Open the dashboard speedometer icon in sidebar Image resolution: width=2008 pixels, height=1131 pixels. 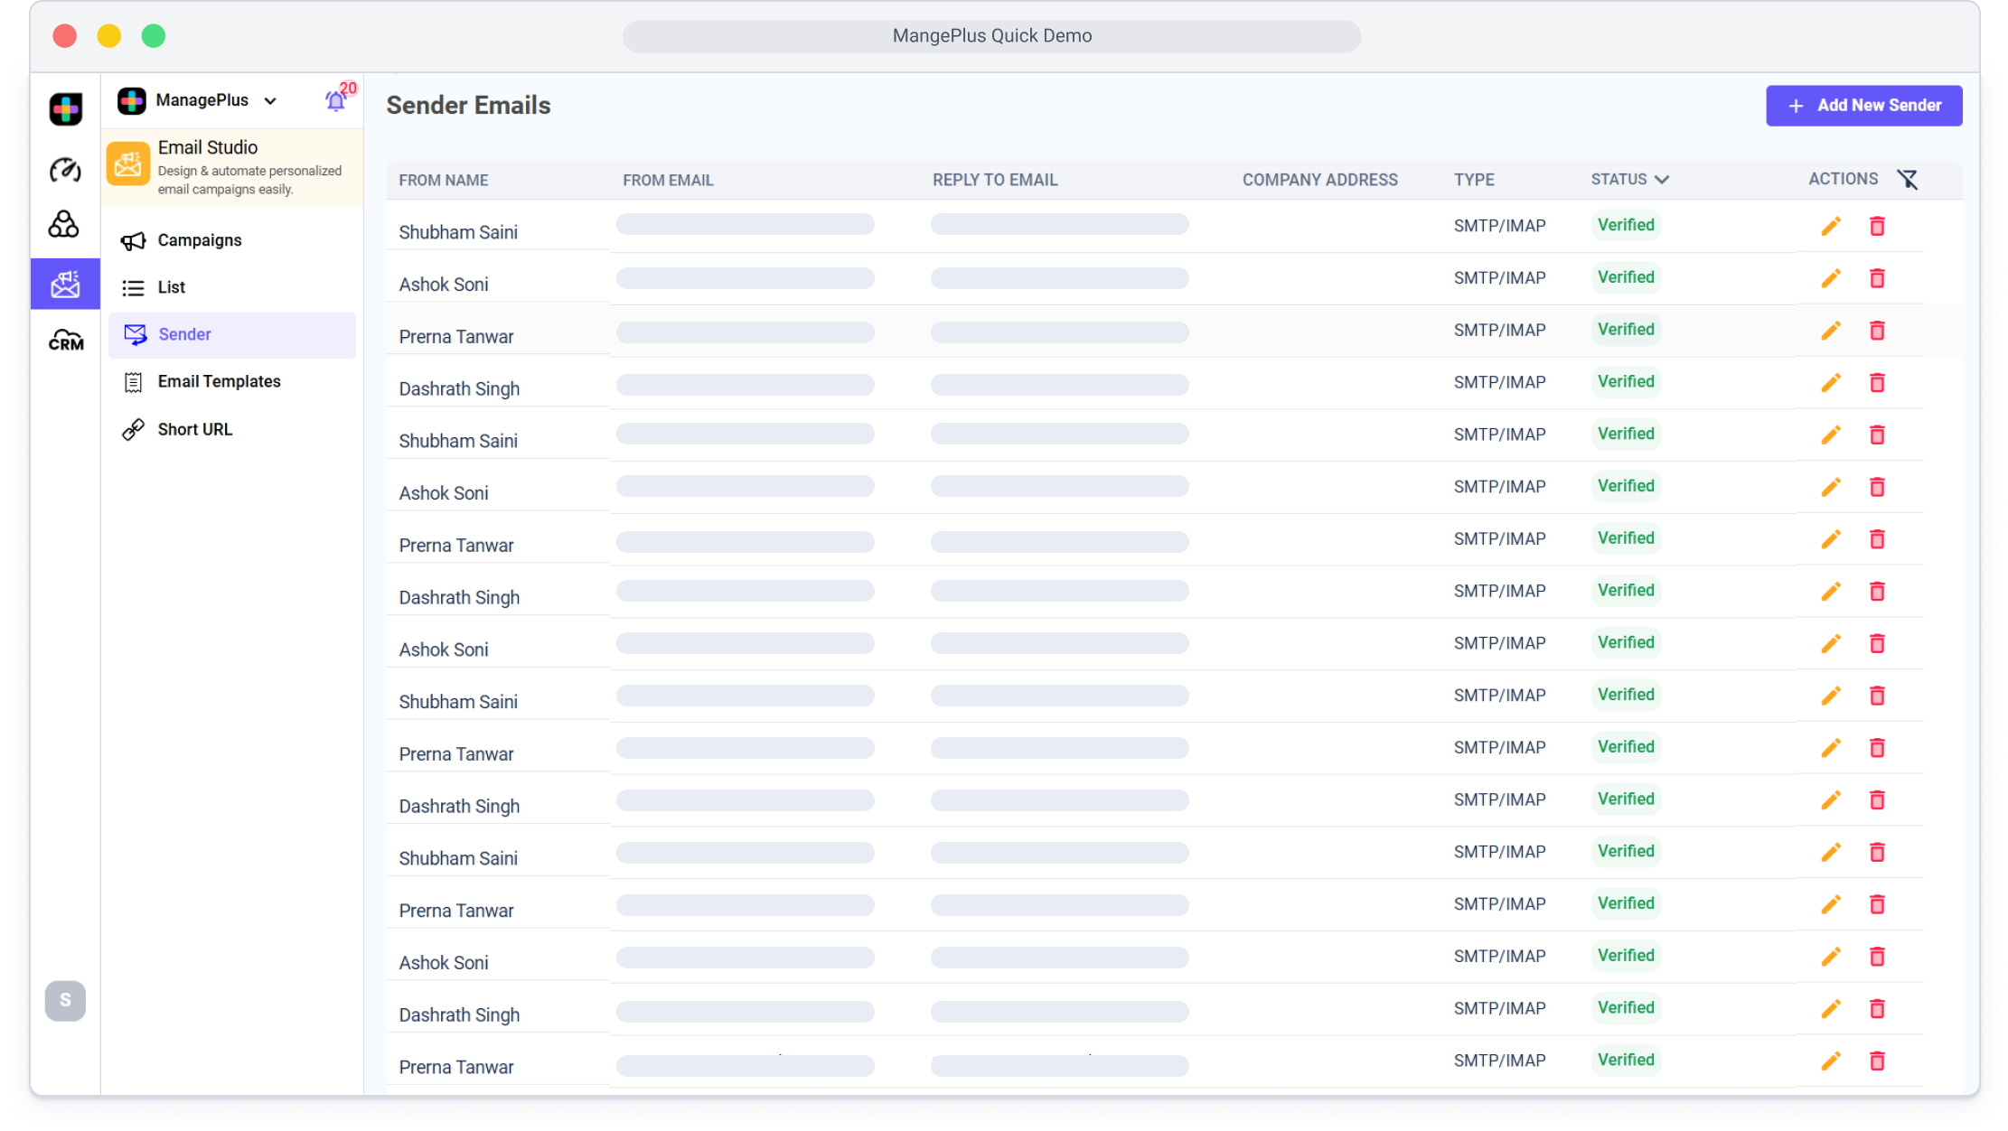pos(65,170)
